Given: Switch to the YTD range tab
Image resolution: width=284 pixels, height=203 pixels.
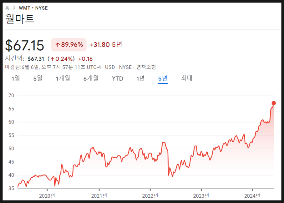Looking at the screenshot, I should (118, 78).
